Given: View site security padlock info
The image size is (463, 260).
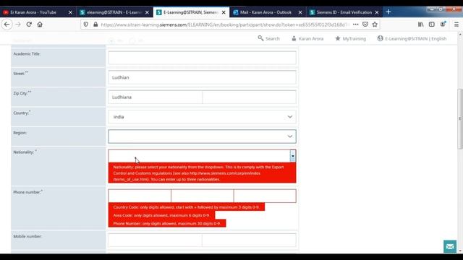Looking at the screenshot, I should (95, 25).
